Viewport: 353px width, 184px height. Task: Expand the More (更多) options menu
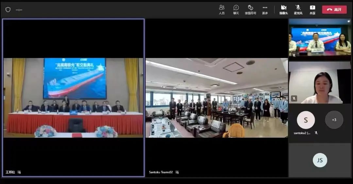point(265,9)
